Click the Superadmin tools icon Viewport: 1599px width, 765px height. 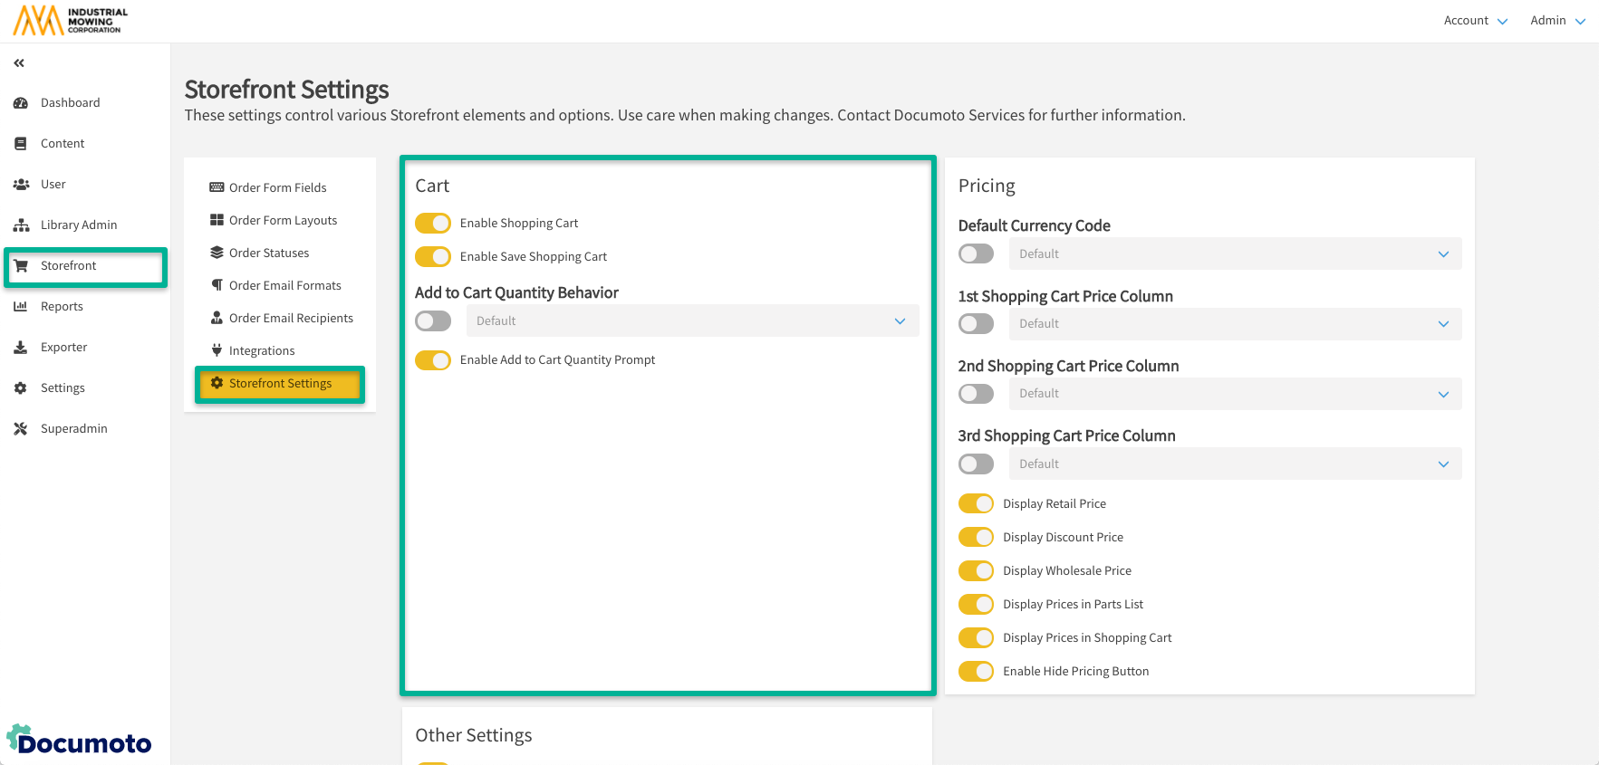point(21,429)
